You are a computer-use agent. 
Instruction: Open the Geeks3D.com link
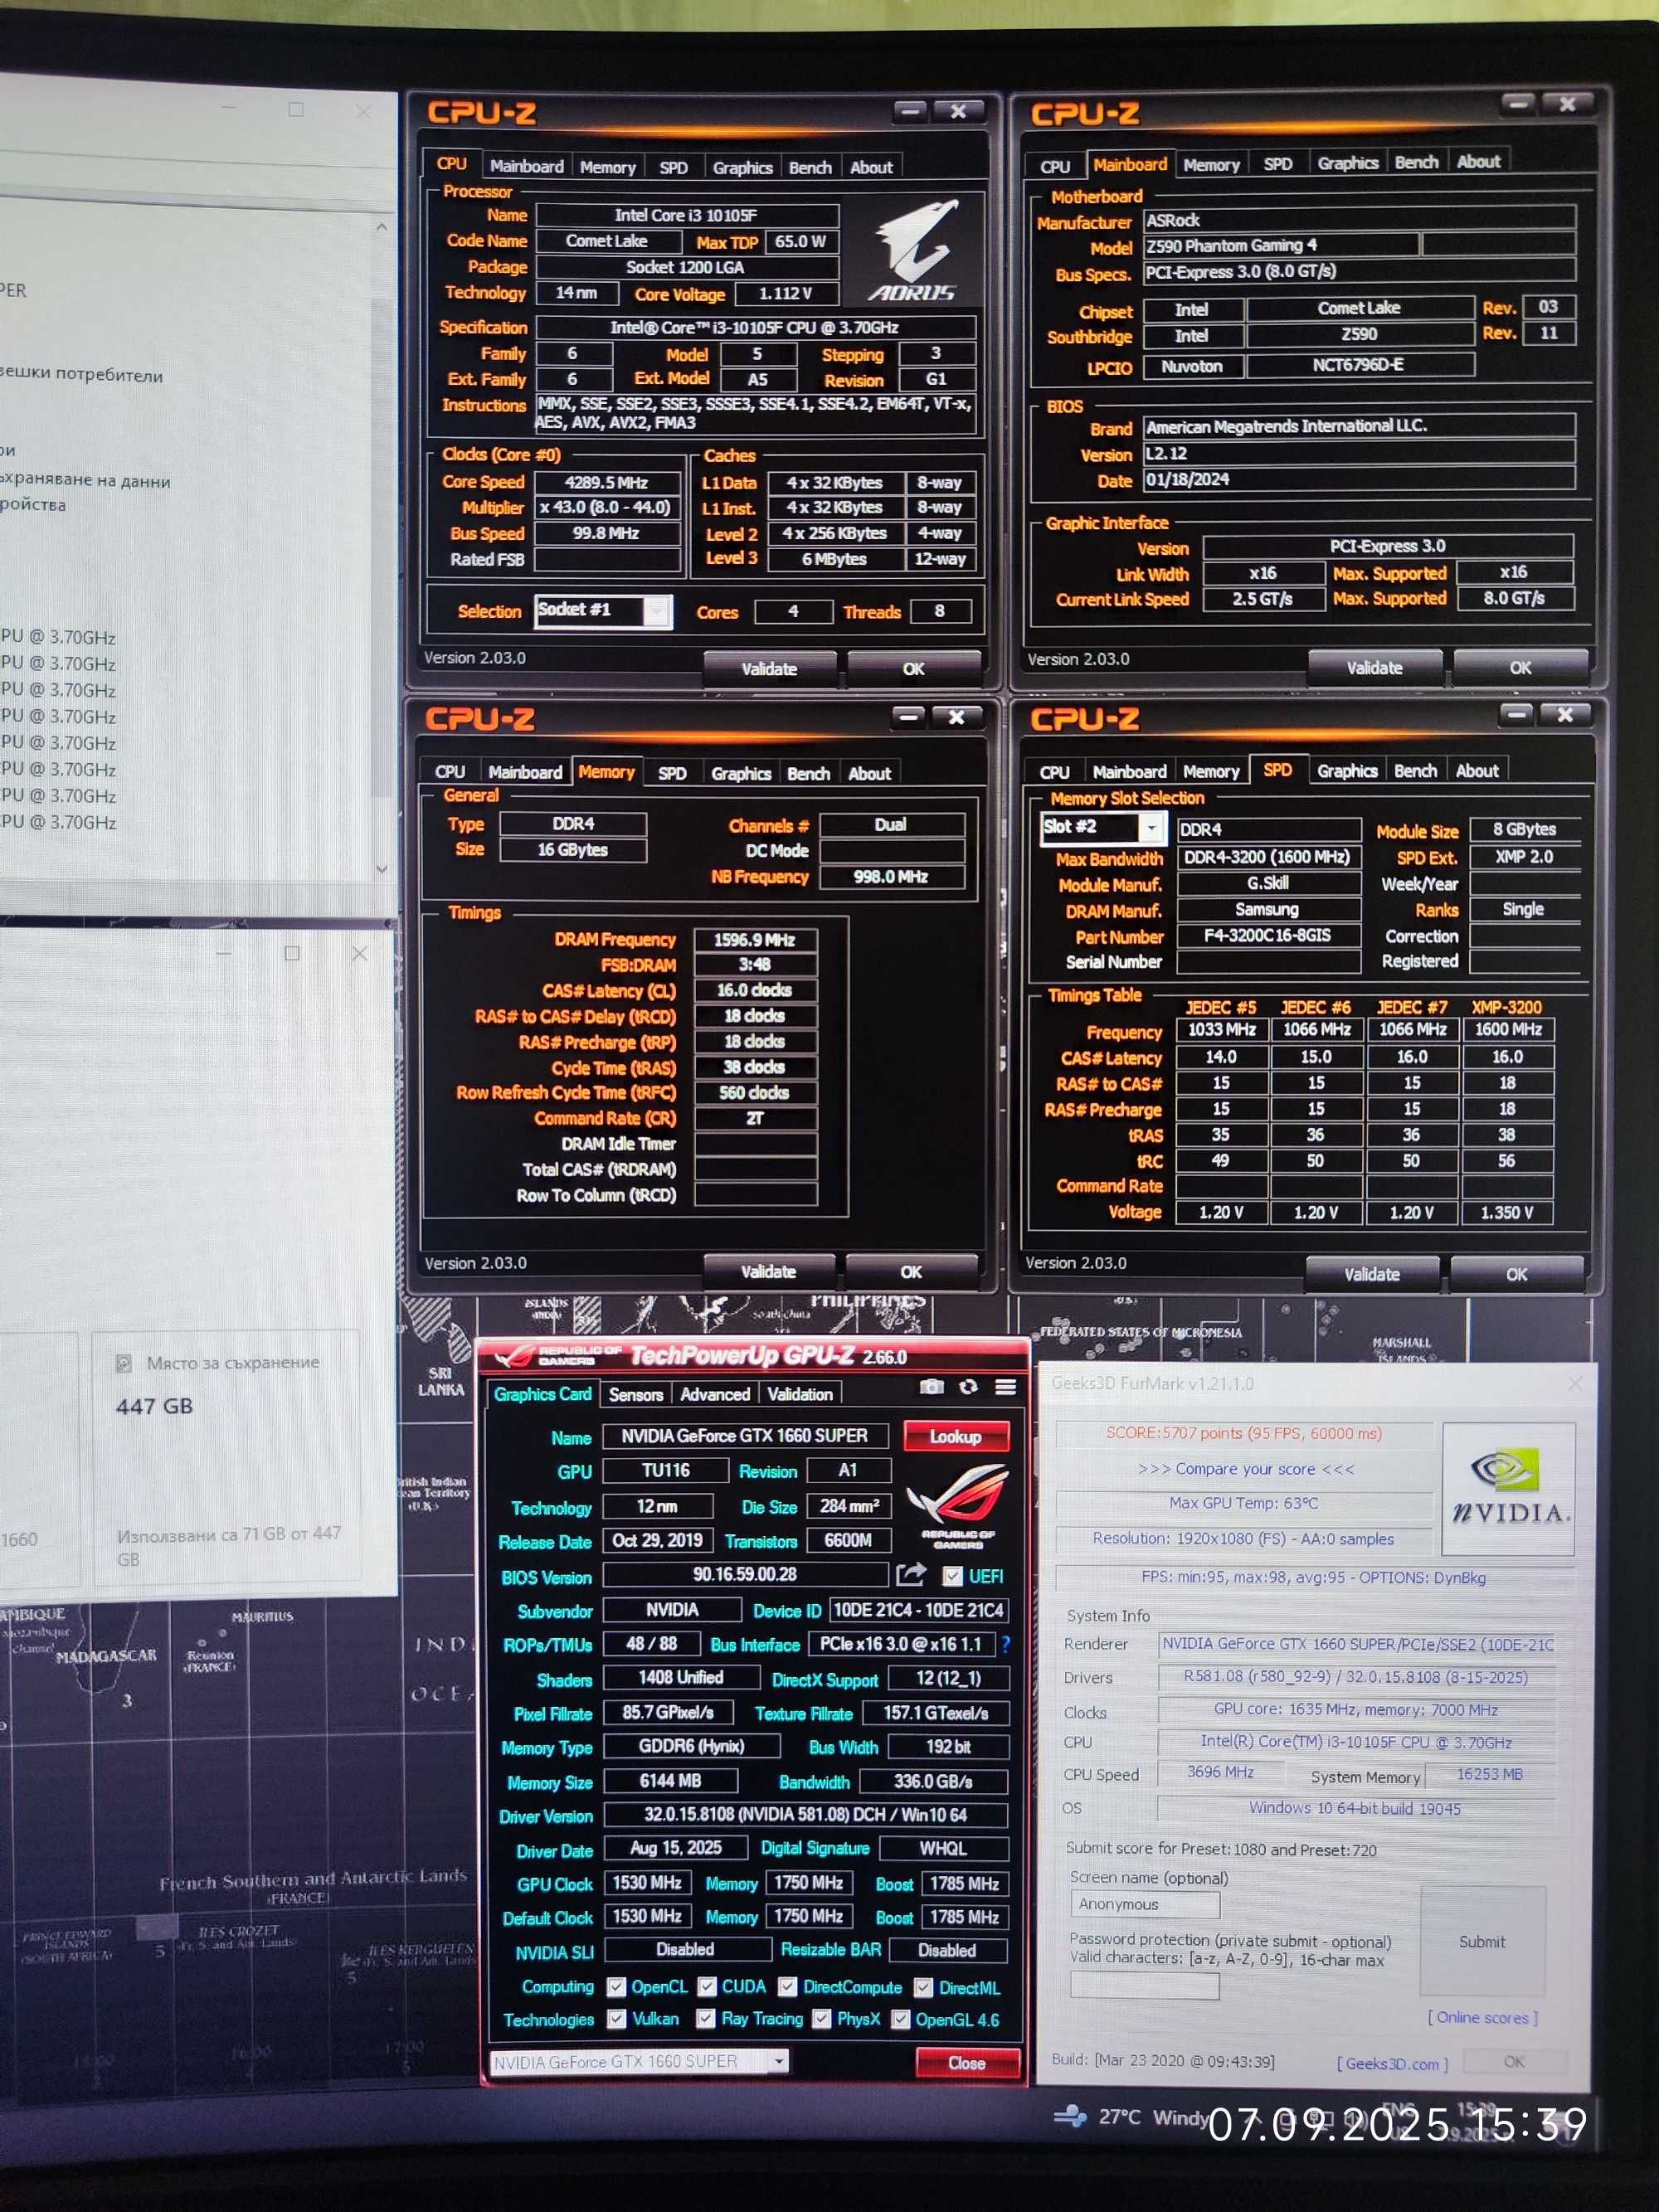(x=1391, y=2063)
